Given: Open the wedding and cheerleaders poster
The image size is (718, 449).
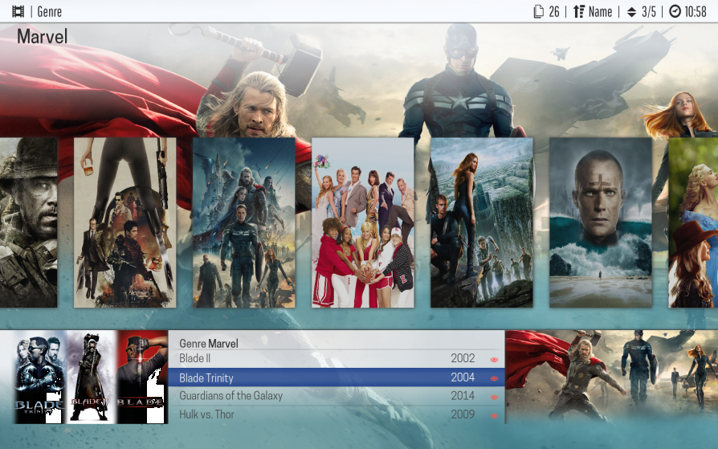Looking at the screenshot, I should tap(363, 222).
